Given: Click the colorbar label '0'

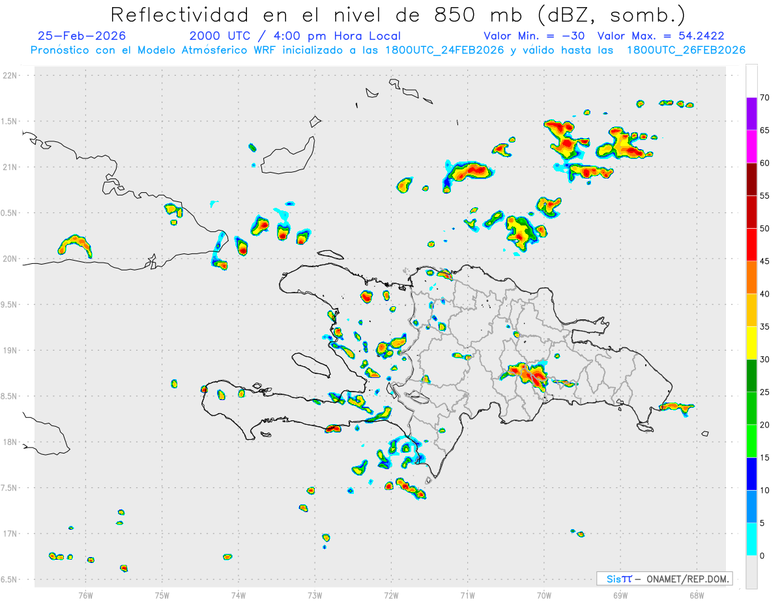Looking at the screenshot, I should [x=762, y=556].
